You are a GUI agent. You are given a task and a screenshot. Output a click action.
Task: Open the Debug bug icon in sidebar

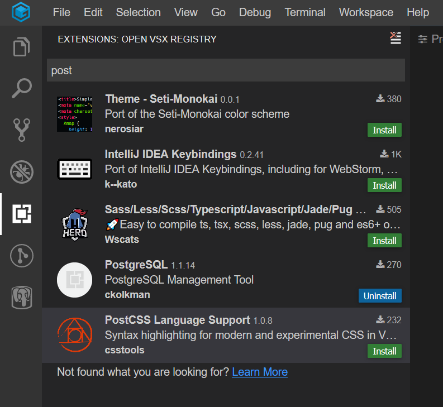tap(21, 172)
